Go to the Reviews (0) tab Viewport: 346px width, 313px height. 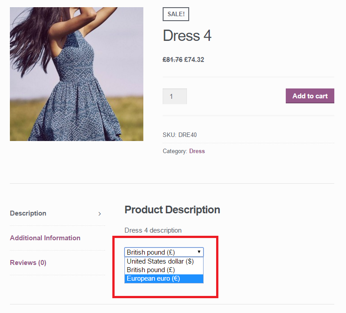[x=28, y=263]
